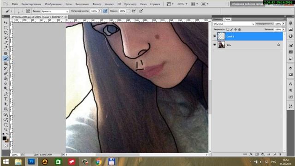This screenshot has width=295, height=166.
Task: Select the Pen tool
Action: point(6,94)
